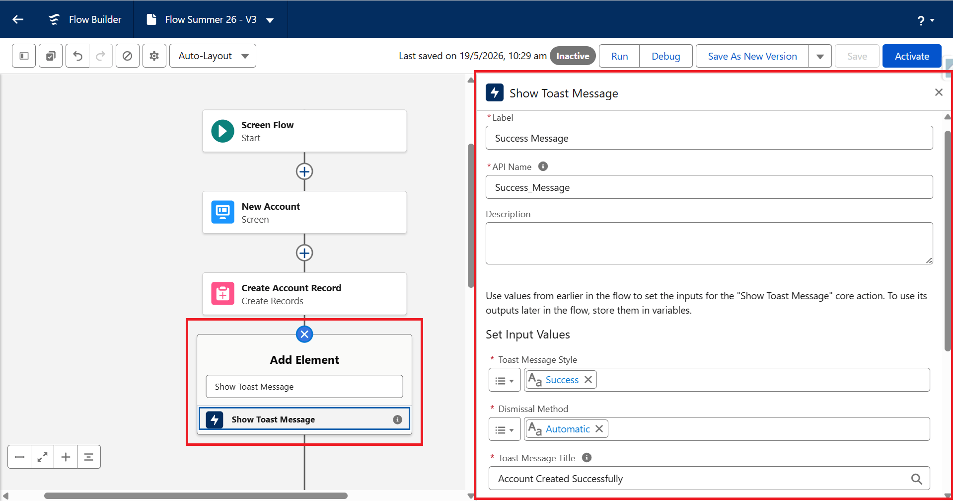Start Debug mode

(x=666, y=56)
